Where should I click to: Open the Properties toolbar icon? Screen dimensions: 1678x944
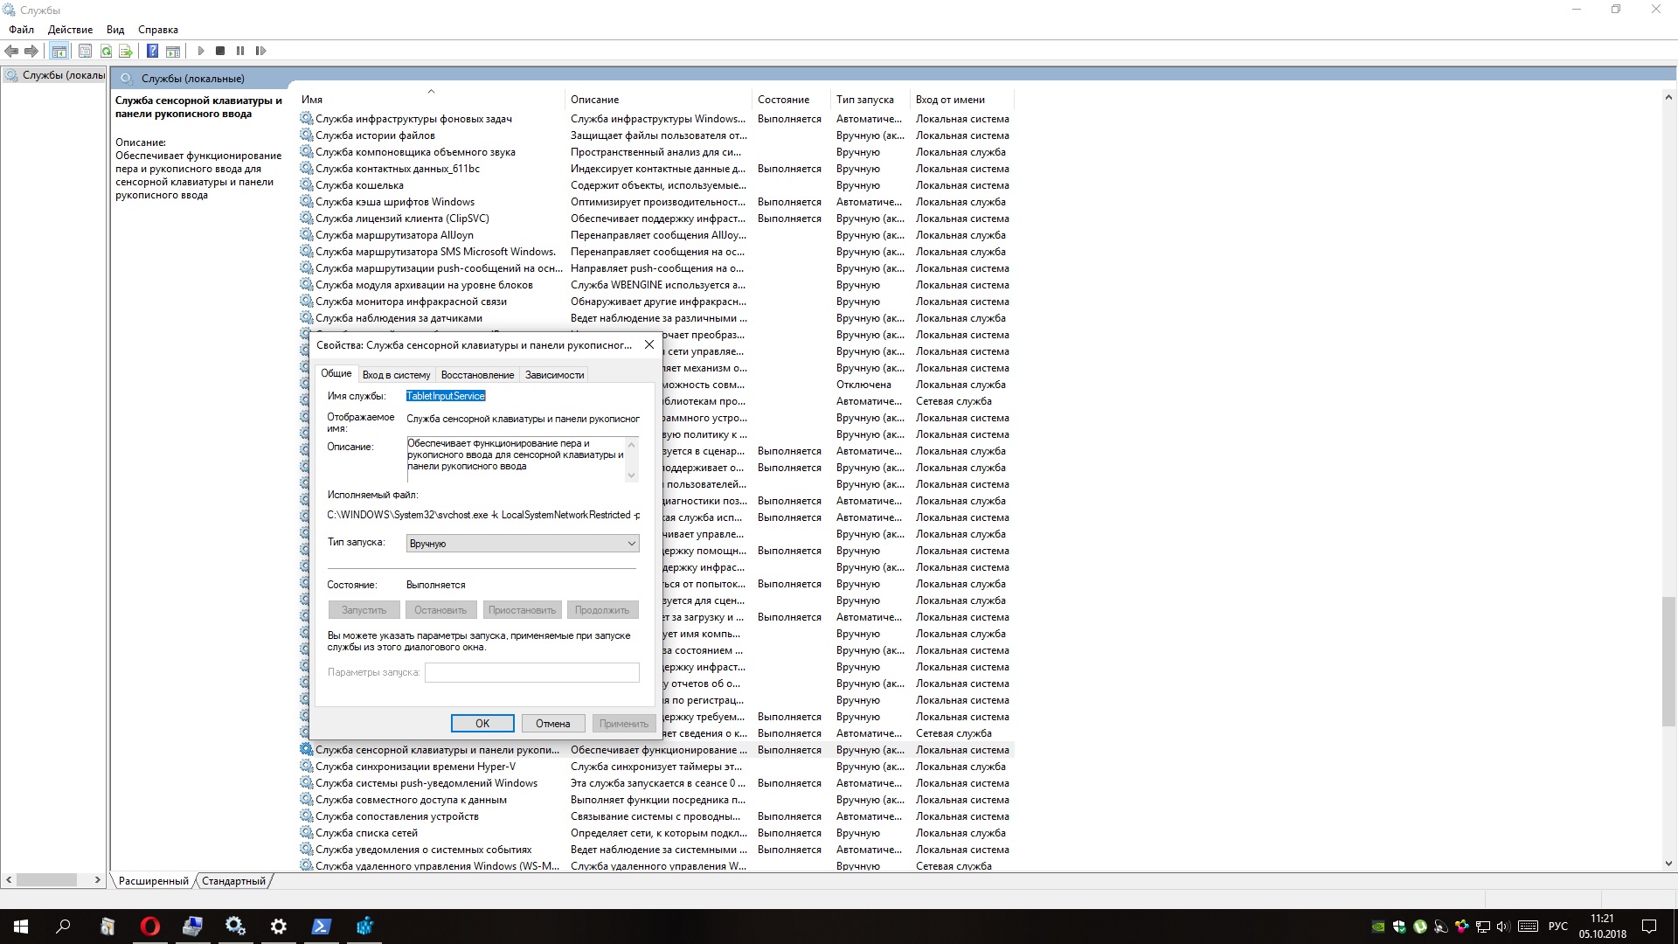(x=85, y=51)
